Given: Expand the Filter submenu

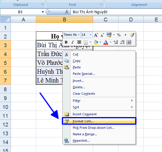Looking at the screenshot, I should [132, 101].
